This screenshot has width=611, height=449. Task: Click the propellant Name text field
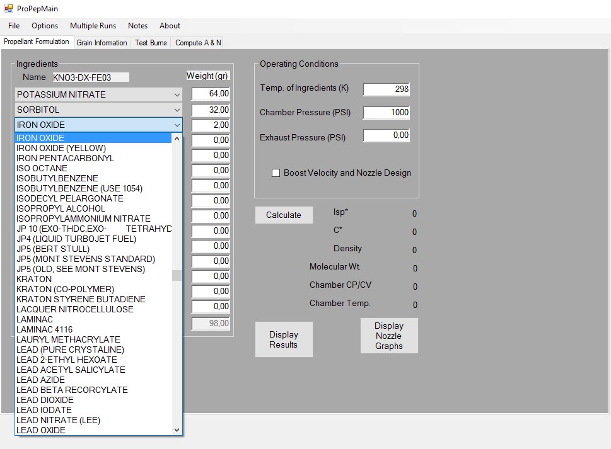click(90, 77)
